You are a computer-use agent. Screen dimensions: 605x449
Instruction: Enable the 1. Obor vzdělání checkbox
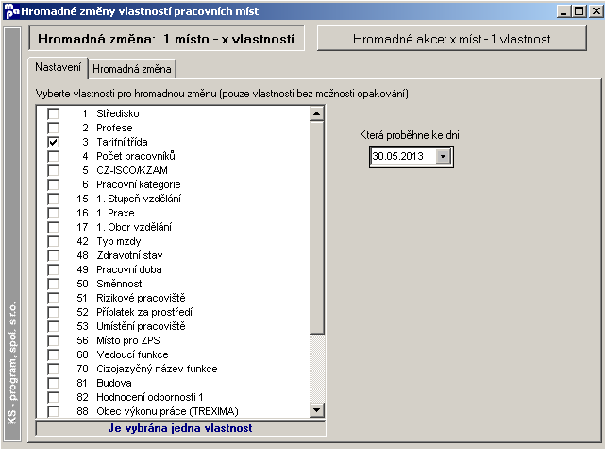tap(53, 227)
